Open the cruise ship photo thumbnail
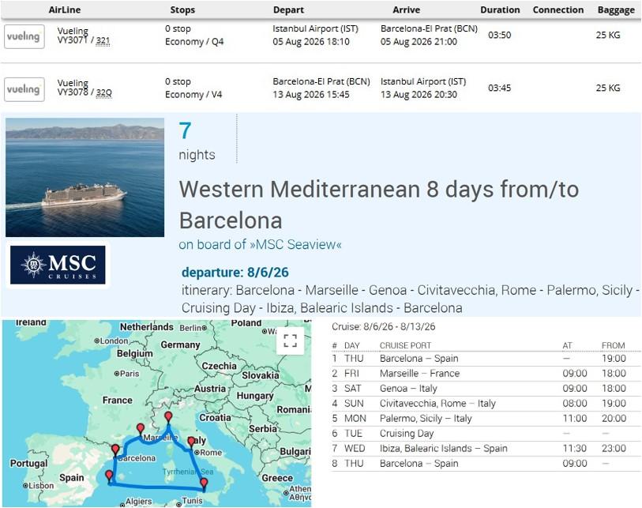The height and width of the screenshot is (508, 642). point(84,178)
